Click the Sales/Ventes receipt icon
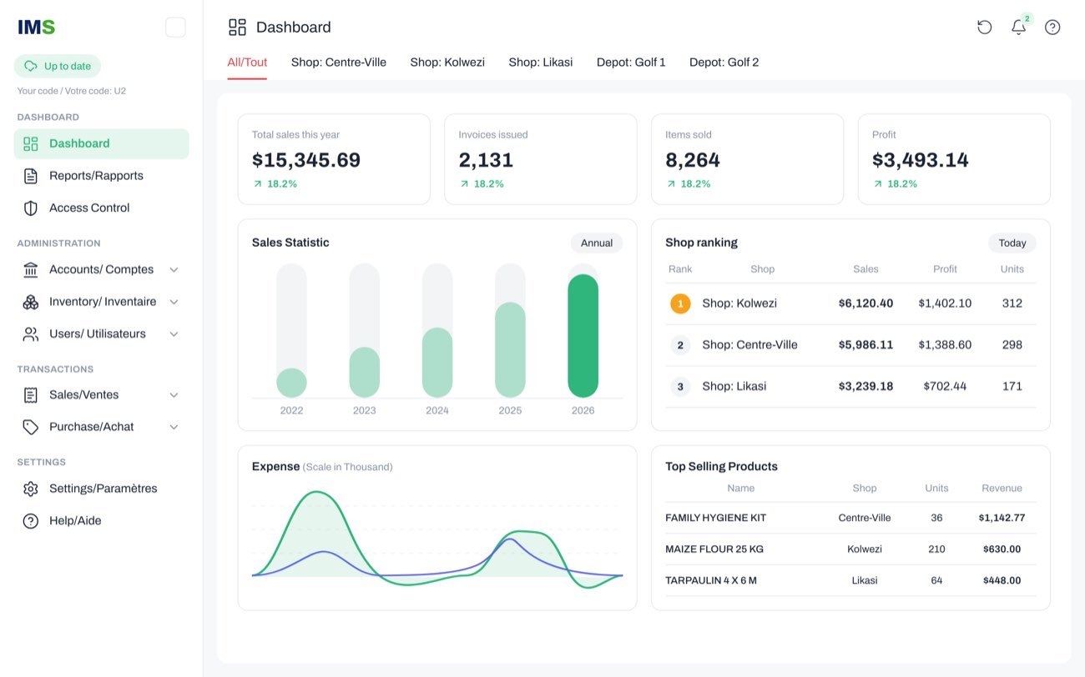The image size is (1085, 677). [31, 395]
